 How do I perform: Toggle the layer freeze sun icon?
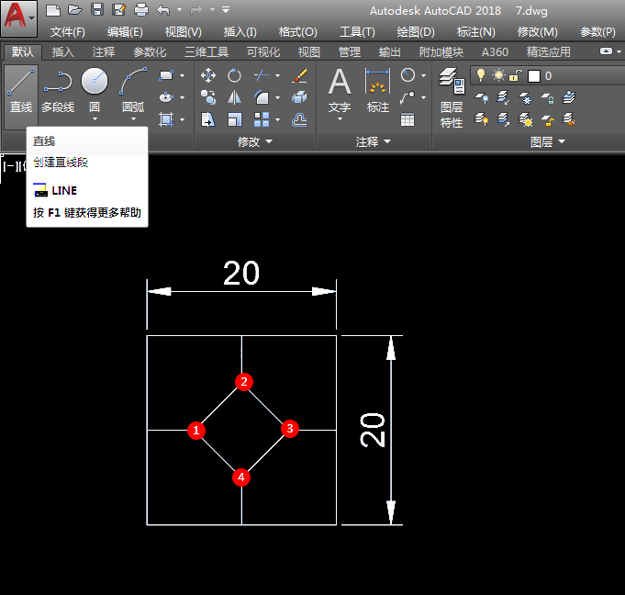pos(498,75)
